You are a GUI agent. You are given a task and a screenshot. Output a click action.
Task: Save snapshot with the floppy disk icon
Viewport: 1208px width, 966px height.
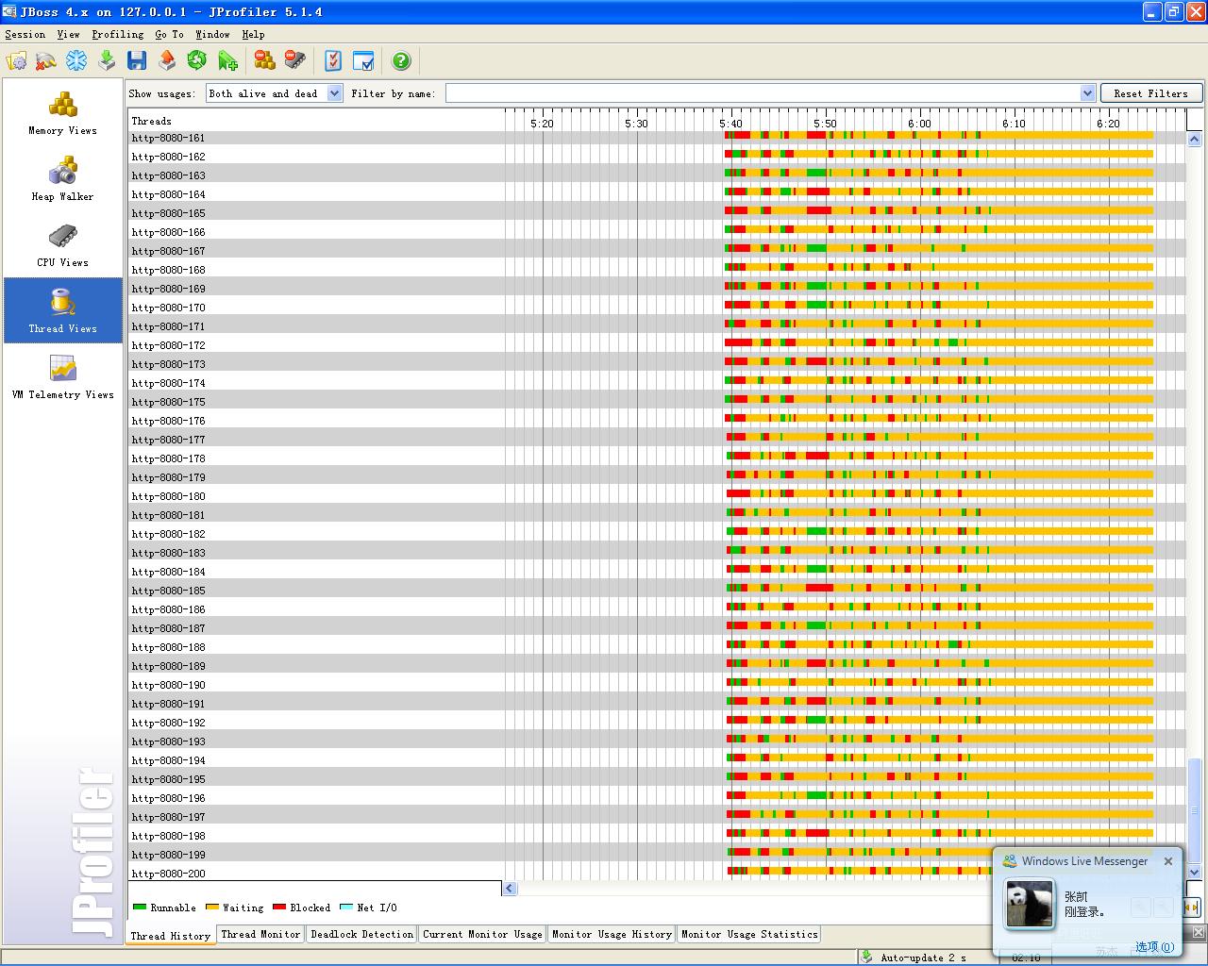click(137, 61)
